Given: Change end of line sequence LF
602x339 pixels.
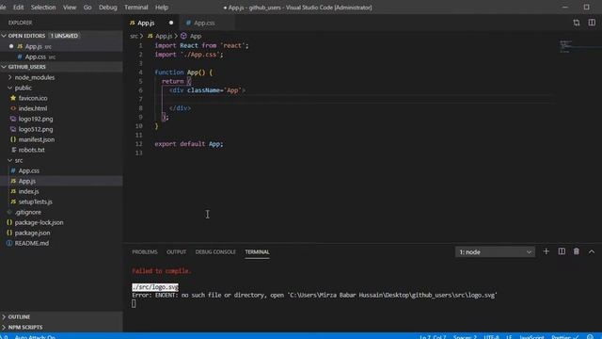Looking at the screenshot, I should pos(509,337).
